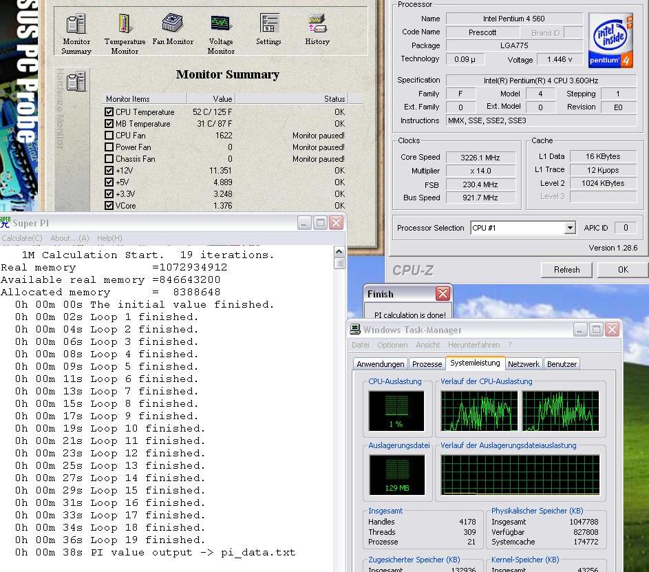Enable the CPU Fan monitor checkbox
Viewport: 649px width, 572px height.
pyautogui.click(x=109, y=136)
